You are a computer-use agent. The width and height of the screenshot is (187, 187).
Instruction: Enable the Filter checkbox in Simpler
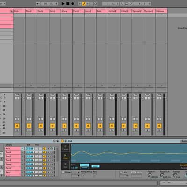[x=63, y=172]
